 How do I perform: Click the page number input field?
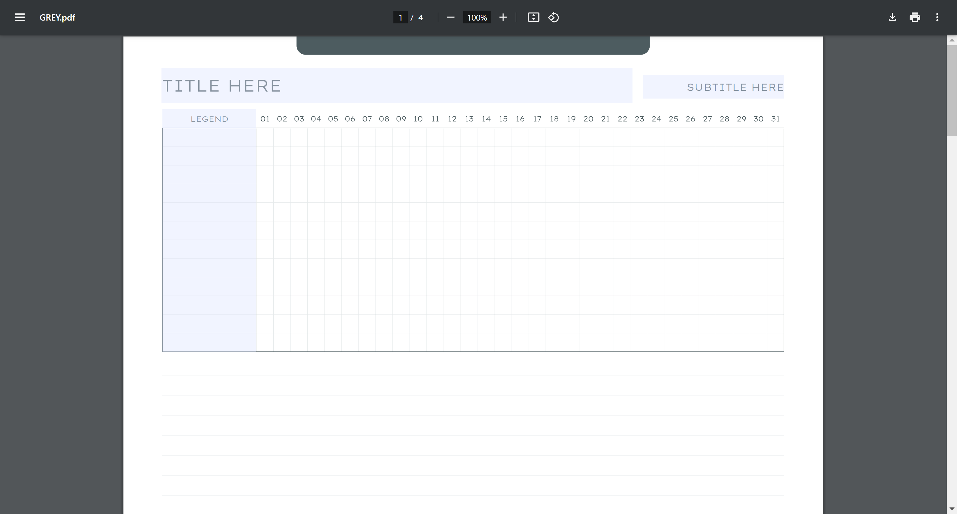pos(400,17)
